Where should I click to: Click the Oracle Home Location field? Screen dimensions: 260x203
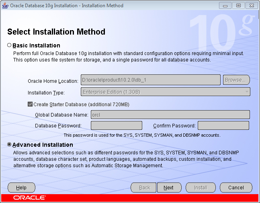click(x=151, y=80)
